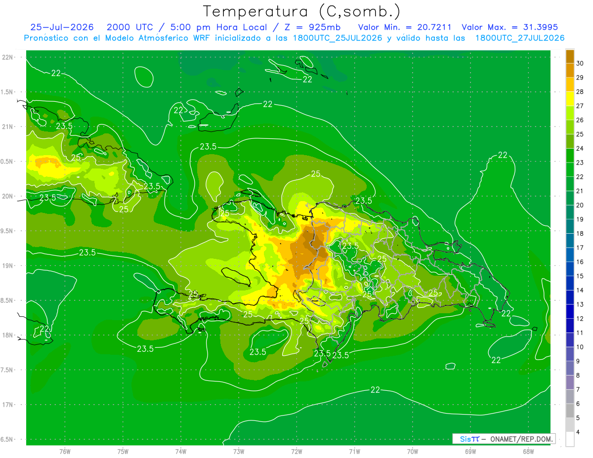593x458 pixels.
Task: Click the '2000 UTC / 5:00 pm Hora Local' text
Action: tap(187, 27)
